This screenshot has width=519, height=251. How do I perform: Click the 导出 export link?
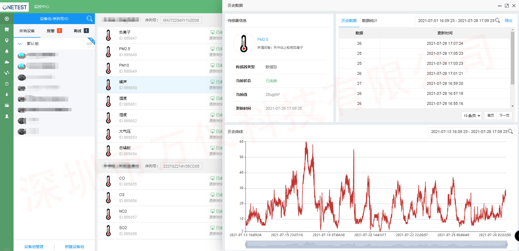point(508,21)
